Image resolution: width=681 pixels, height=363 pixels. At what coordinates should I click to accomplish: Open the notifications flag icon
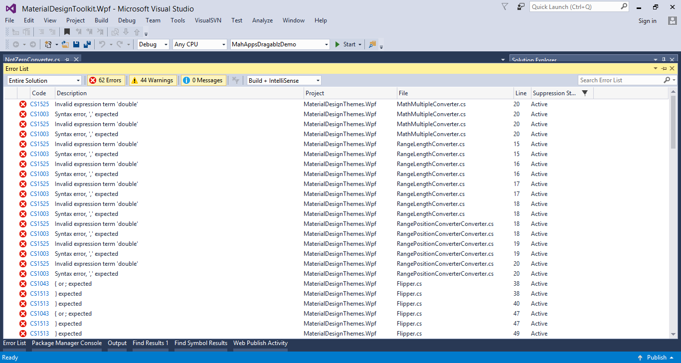coord(505,6)
